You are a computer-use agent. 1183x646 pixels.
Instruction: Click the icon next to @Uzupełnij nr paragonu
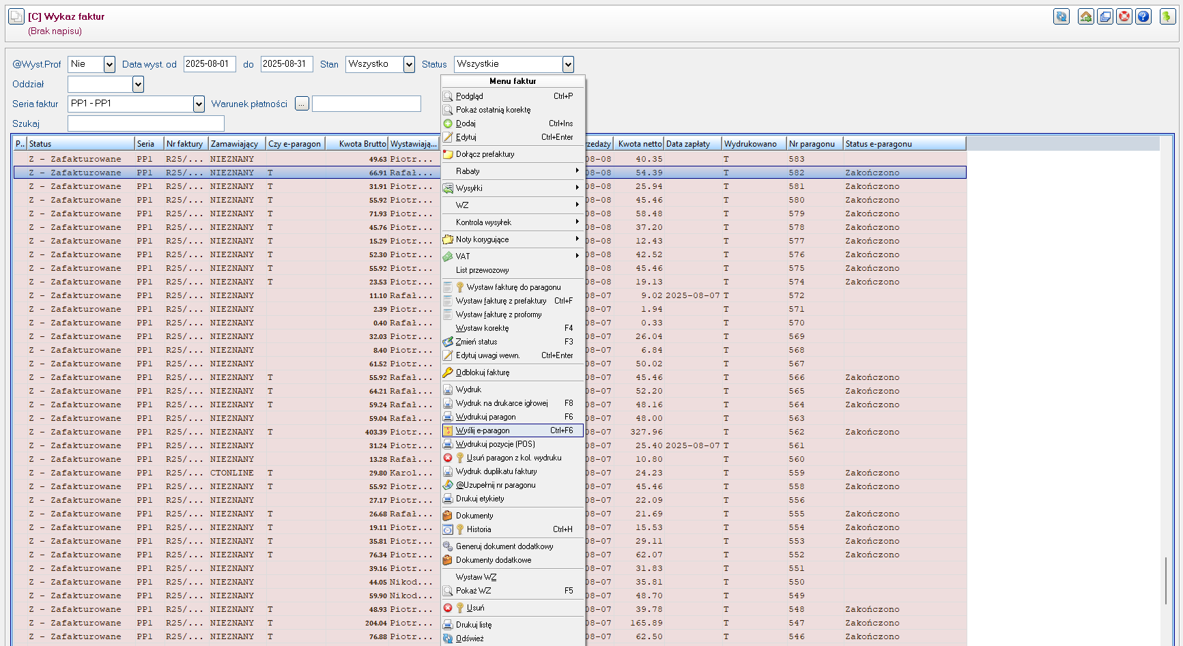[x=448, y=485]
